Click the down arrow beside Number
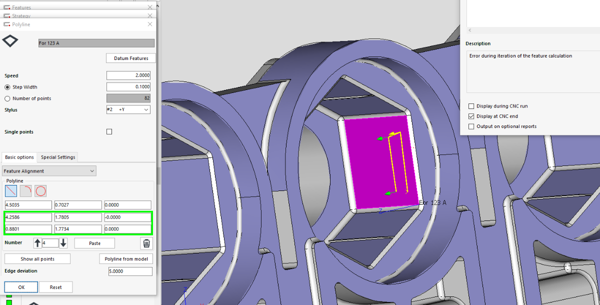The width and height of the screenshot is (600, 305). (x=63, y=243)
